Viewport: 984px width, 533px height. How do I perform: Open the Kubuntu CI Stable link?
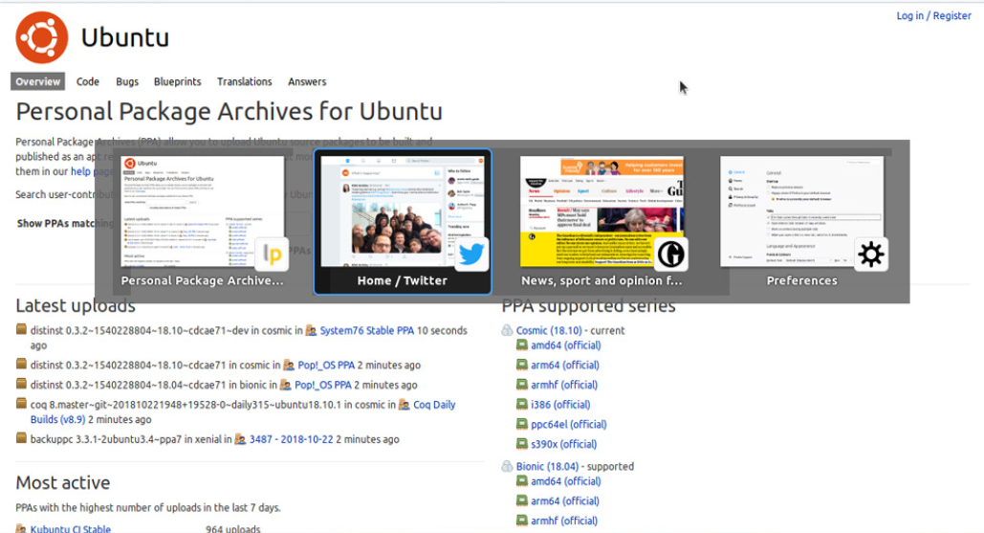[x=70, y=528]
